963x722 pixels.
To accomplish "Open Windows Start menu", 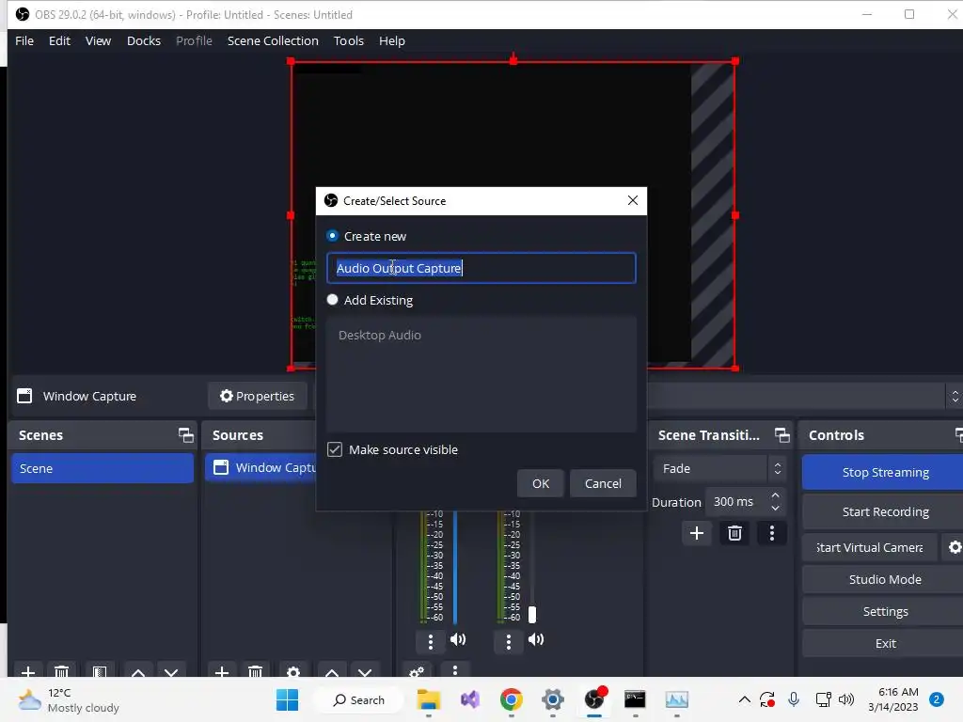I will point(287,699).
